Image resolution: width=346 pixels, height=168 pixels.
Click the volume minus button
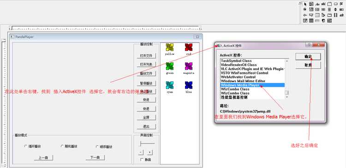pyautogui.click(x=141, y=152)
